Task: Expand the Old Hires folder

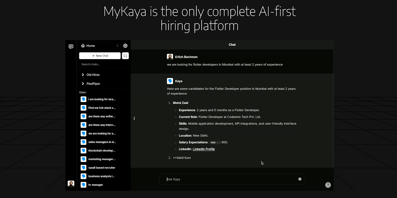Action: coord(93,75)
